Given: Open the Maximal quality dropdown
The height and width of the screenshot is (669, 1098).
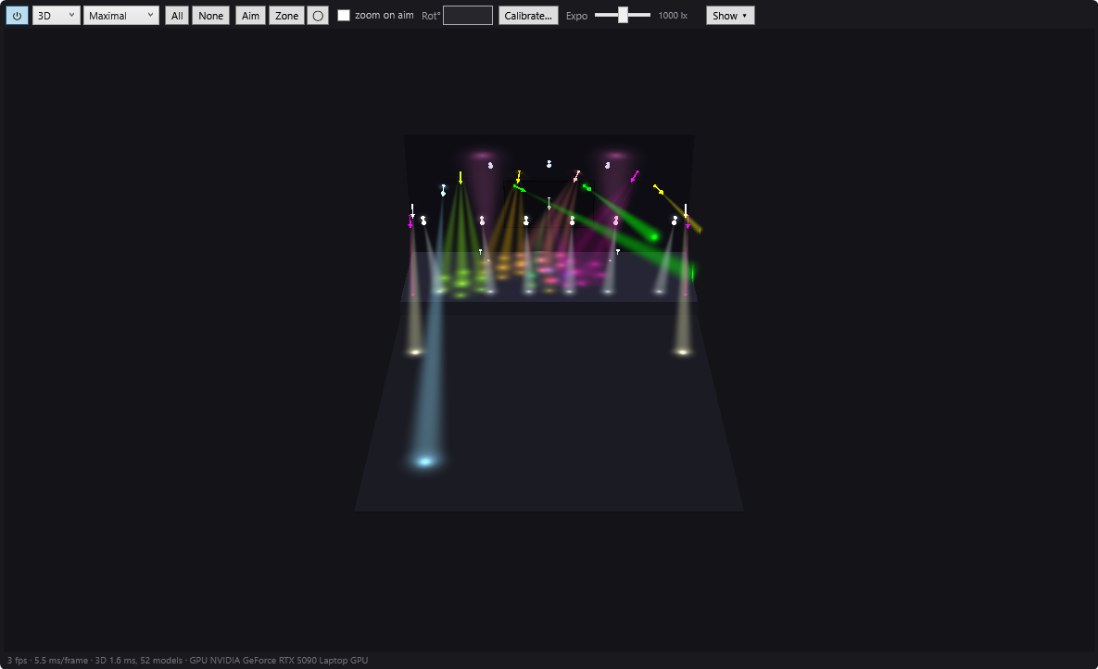Looking at the screenshot, I should [x=121, y=16].
